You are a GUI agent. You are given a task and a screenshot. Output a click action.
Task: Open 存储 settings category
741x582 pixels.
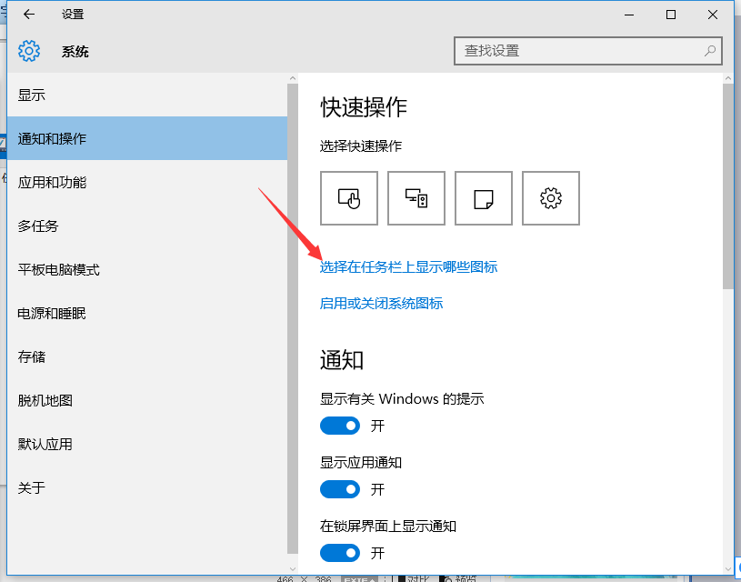click(x=147, y=356)
